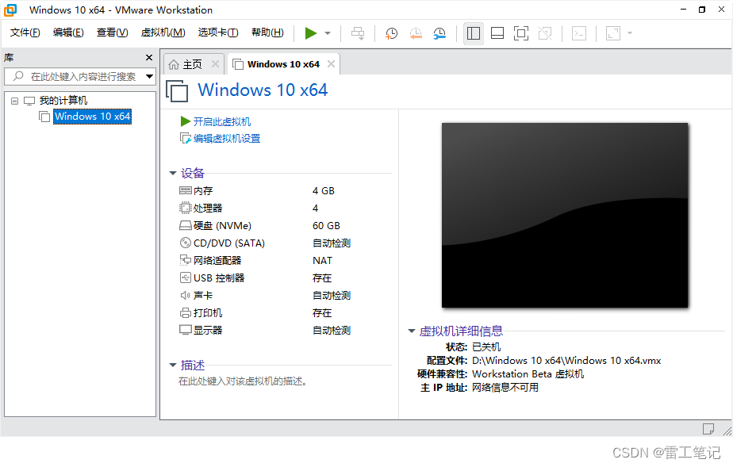Click the virtual machine screen thumbnail

[x=565, y=216]
